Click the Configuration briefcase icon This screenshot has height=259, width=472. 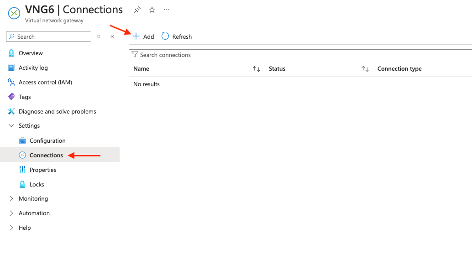coord(22,140)
